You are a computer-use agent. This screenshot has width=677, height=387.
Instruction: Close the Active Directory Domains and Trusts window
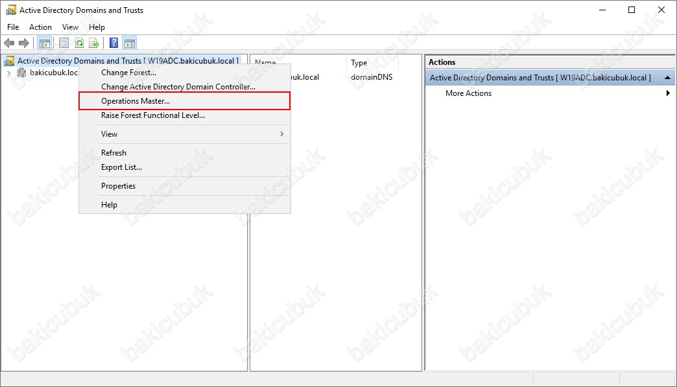tap(661, 10)
